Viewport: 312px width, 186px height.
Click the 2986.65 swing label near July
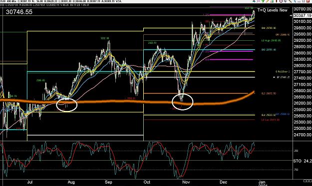coord(40,80)
